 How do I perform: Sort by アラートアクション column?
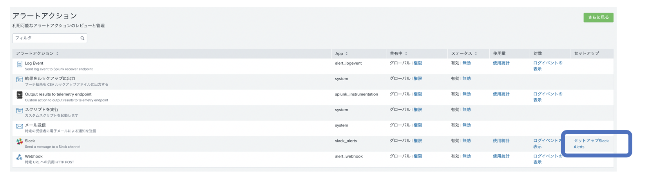click(x=37, y=53)
